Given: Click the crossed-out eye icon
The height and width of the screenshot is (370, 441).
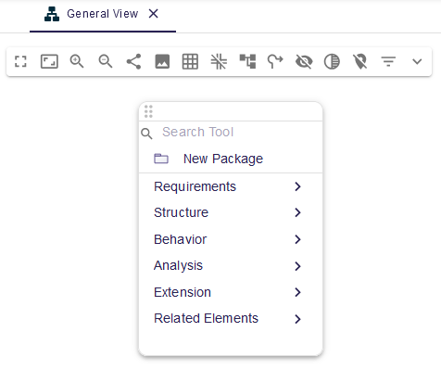Looking at the screenshot, I should click(x=304, y=61).
